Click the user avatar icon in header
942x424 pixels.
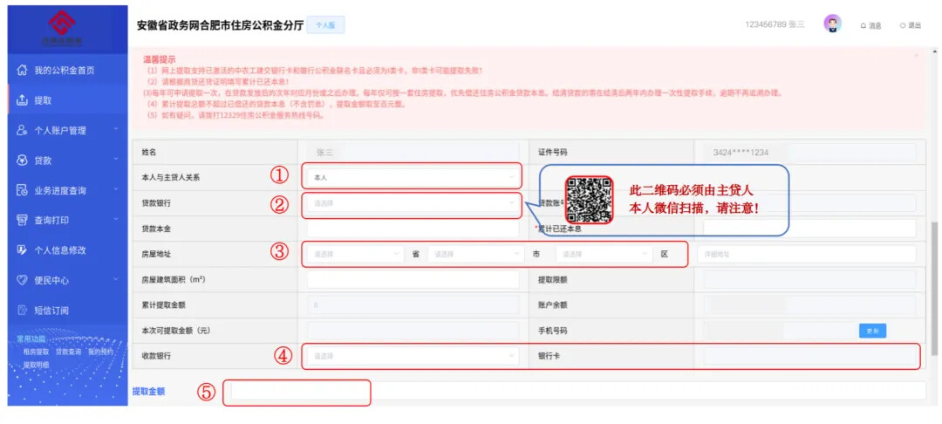point(832,24)
